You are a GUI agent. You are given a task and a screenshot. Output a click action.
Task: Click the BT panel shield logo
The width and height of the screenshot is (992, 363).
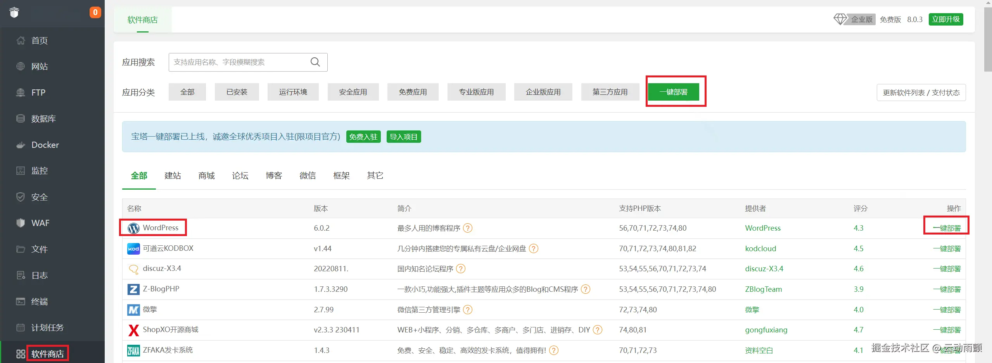pos(14,12)
